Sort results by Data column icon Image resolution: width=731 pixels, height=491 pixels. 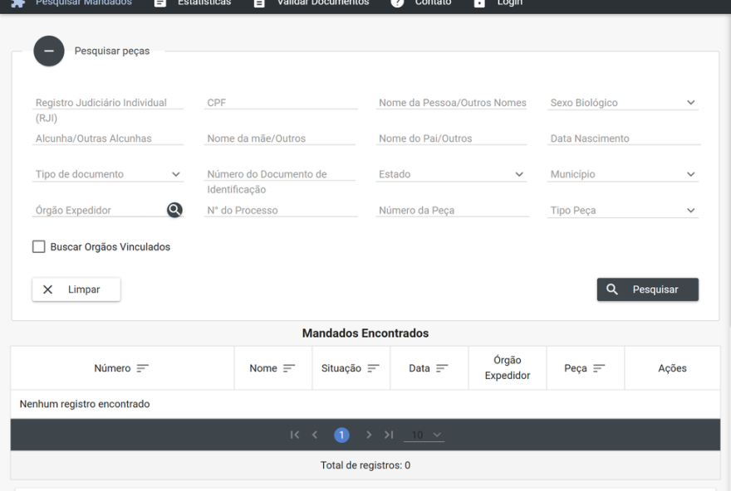pos(442,368)
